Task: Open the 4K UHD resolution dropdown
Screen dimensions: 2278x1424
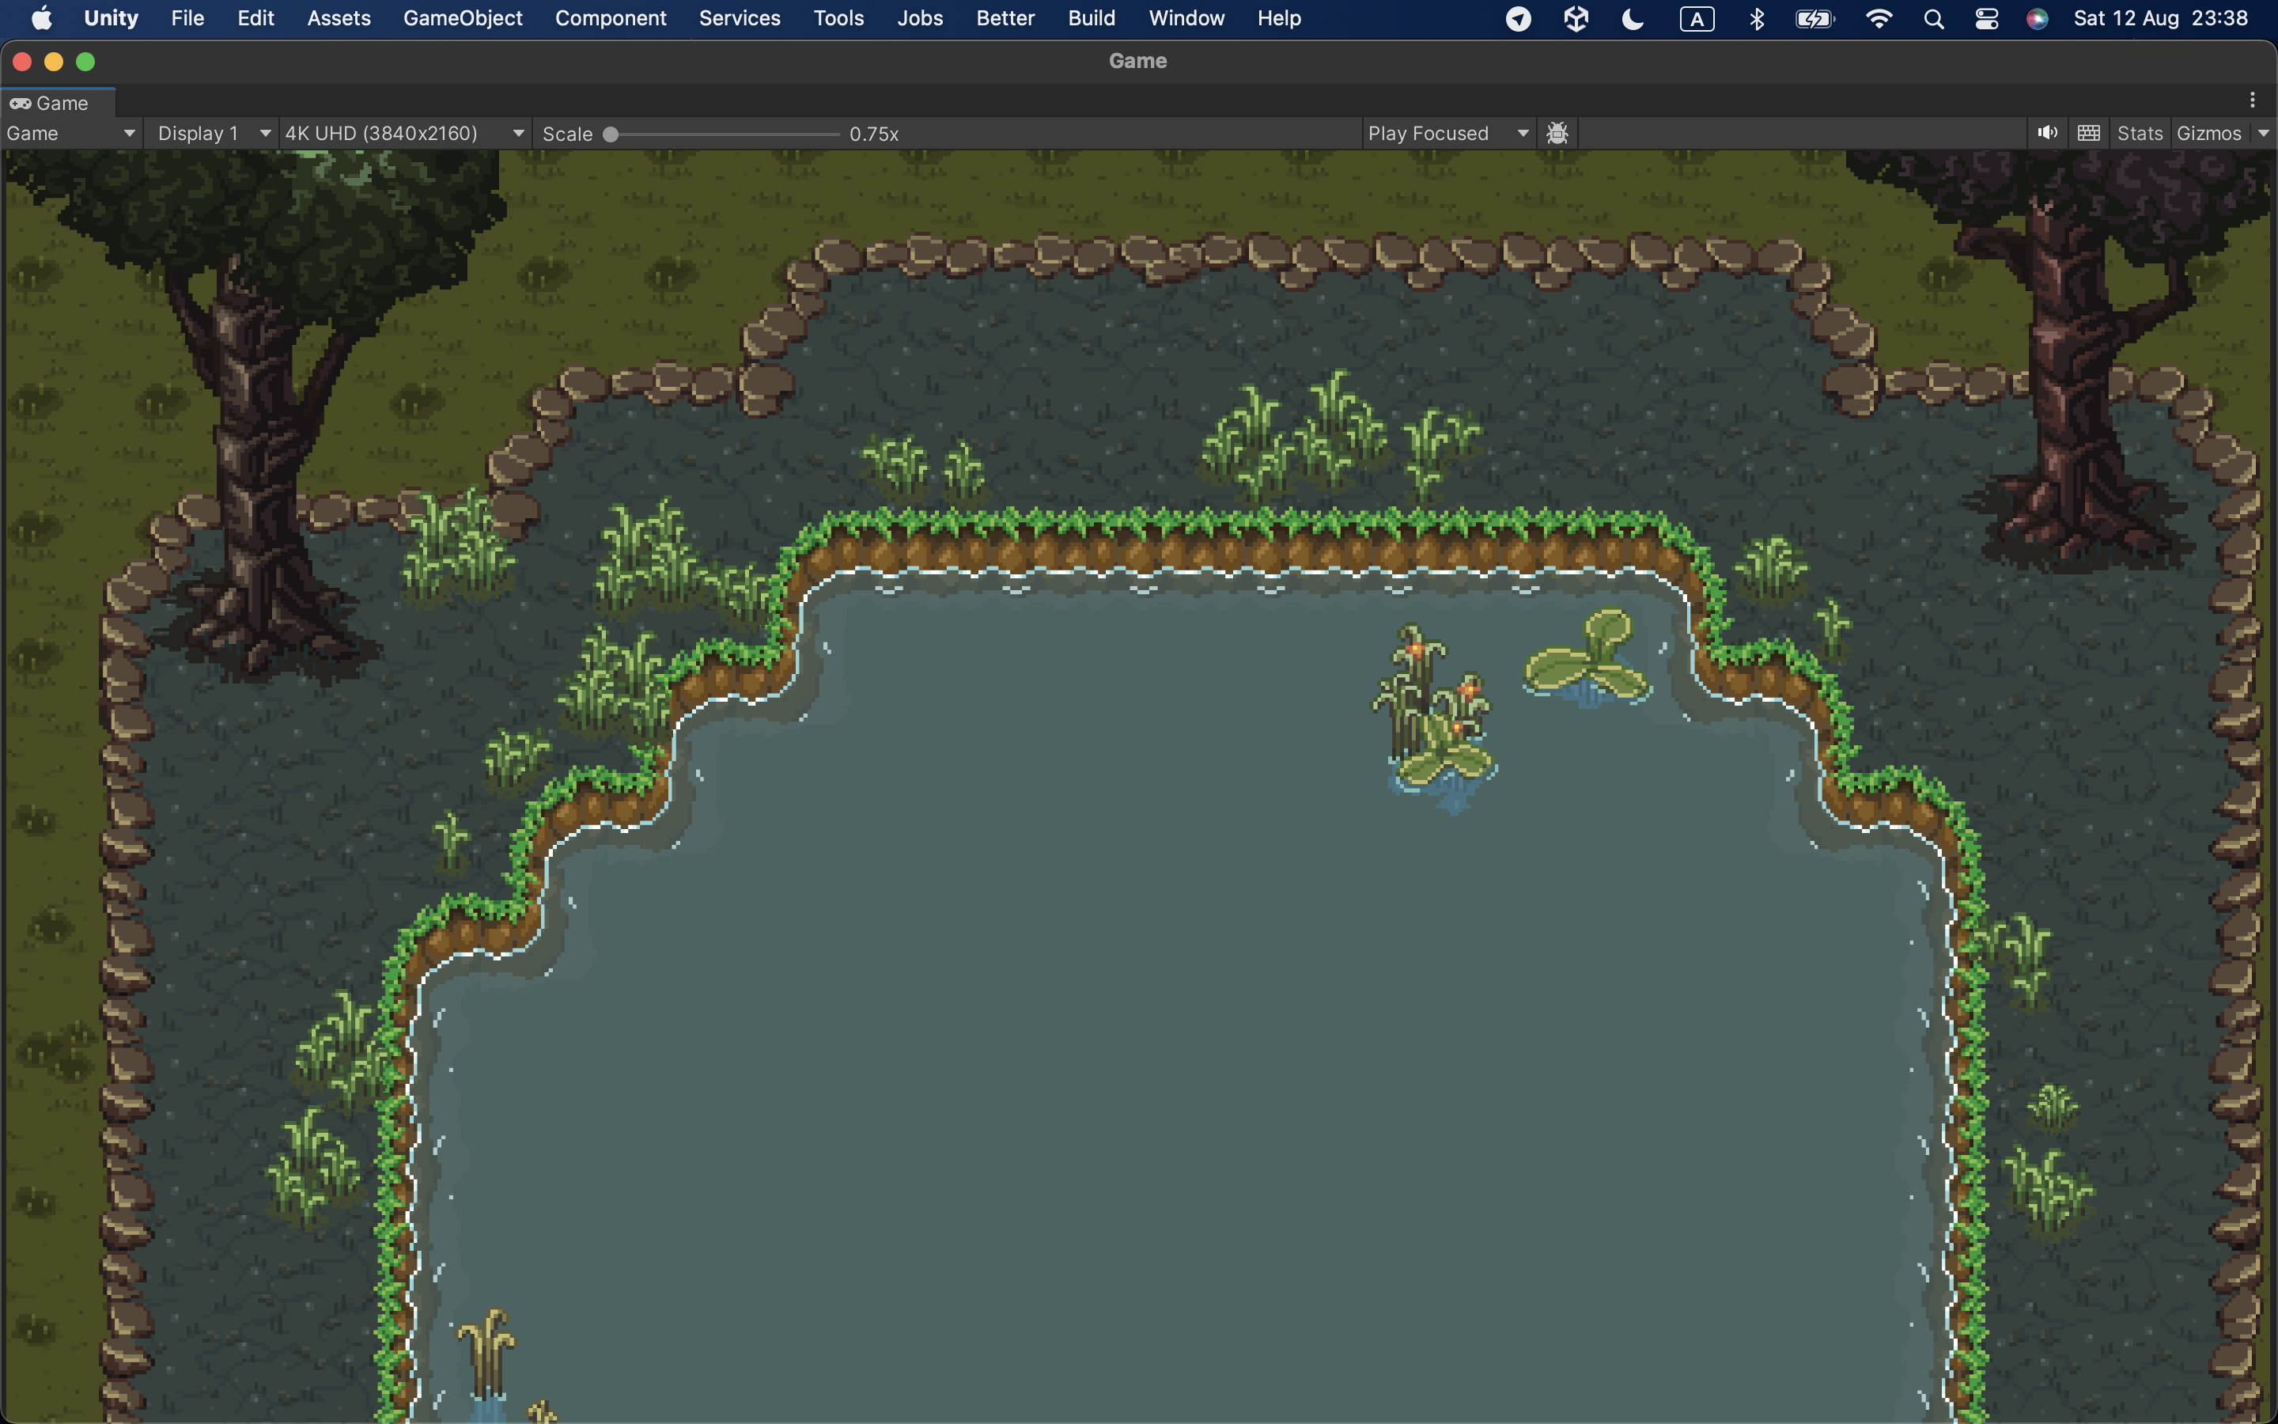Action: (x=404, y=133)
